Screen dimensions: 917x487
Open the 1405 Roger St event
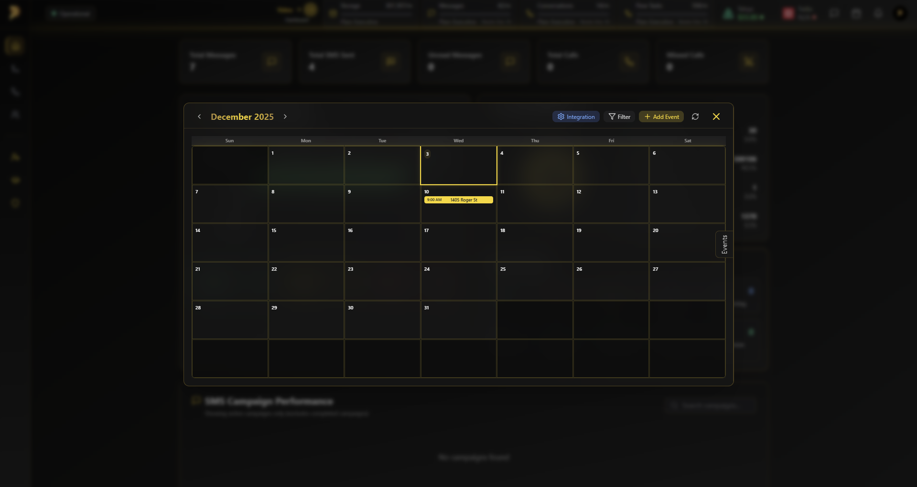(459, 200)
